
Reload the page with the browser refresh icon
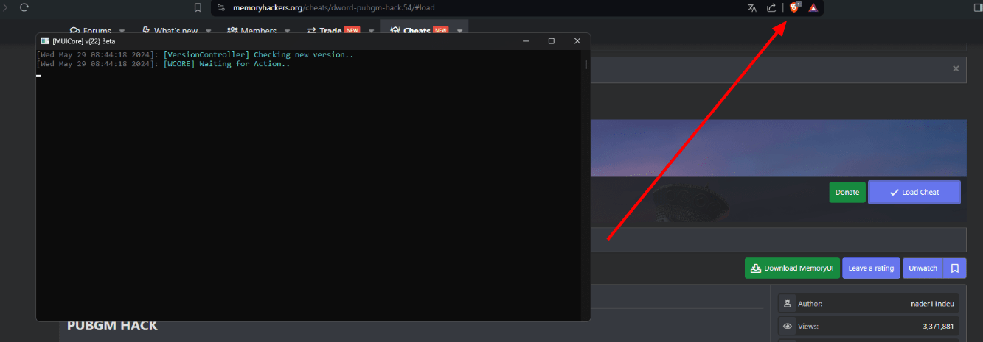(24, 7)
